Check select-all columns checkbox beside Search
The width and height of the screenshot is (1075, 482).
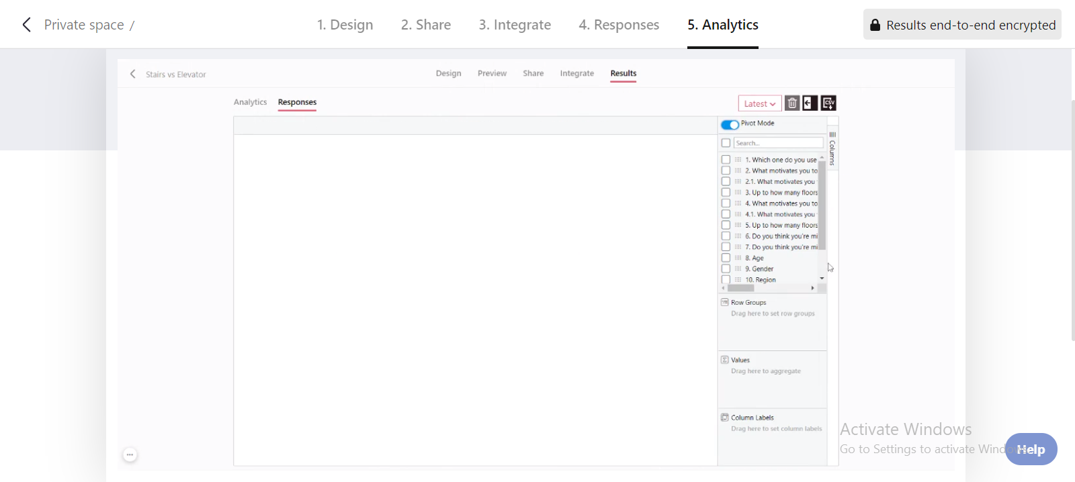(x=726, y=143)
